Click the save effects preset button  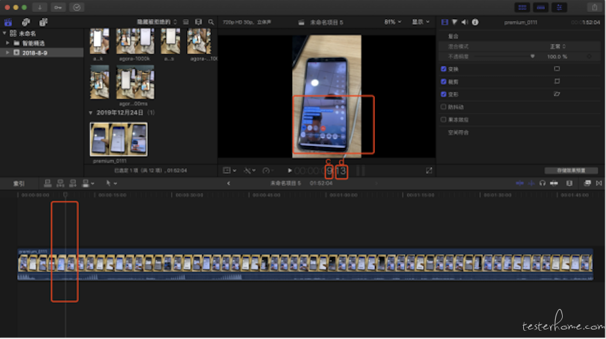pyautogui.click(x=571, y=171)
